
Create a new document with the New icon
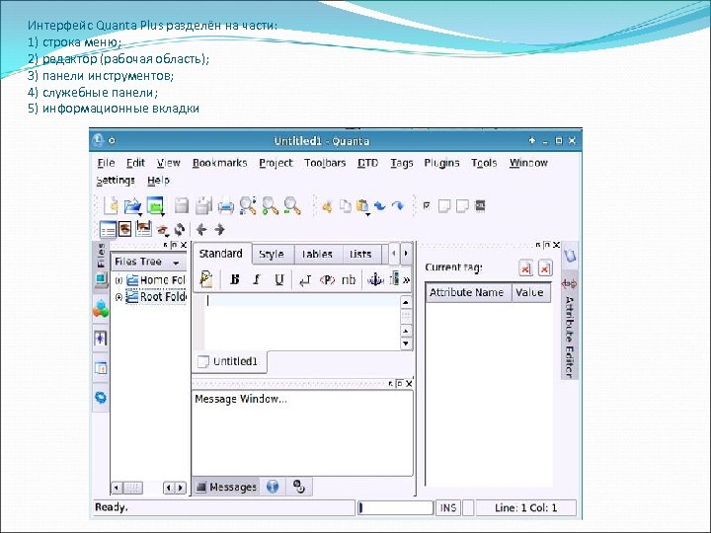(x=111, y=205)
